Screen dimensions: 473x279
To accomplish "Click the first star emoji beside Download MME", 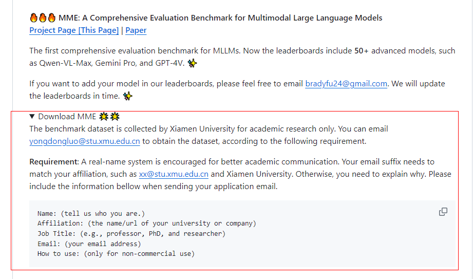I will click(104, 117).
